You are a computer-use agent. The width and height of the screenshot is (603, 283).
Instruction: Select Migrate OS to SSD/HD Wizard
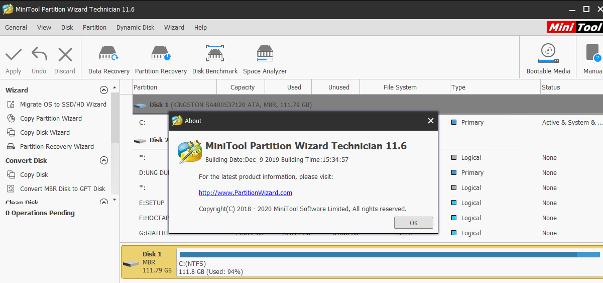[x=63, y=105]
